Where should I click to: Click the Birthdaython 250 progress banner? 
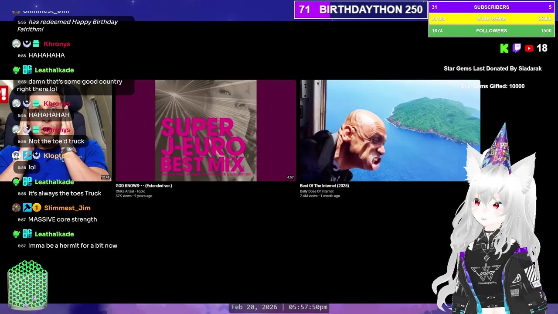coord(361,10)
